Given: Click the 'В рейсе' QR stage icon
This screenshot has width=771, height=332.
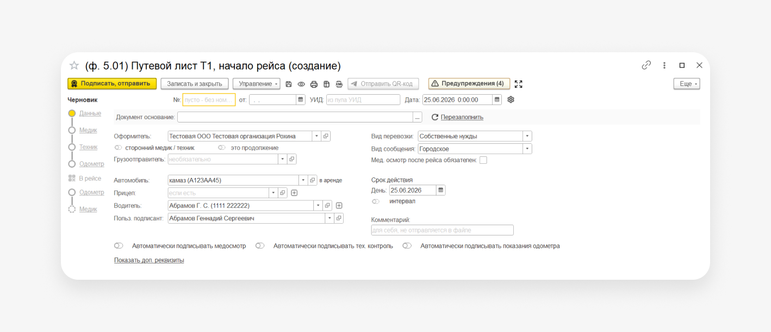Looking at the screenshot, I should click(72, 178).
